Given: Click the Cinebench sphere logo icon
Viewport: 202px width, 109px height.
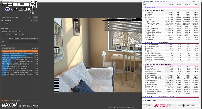Looking at the screenshot, I should (8, 9).
